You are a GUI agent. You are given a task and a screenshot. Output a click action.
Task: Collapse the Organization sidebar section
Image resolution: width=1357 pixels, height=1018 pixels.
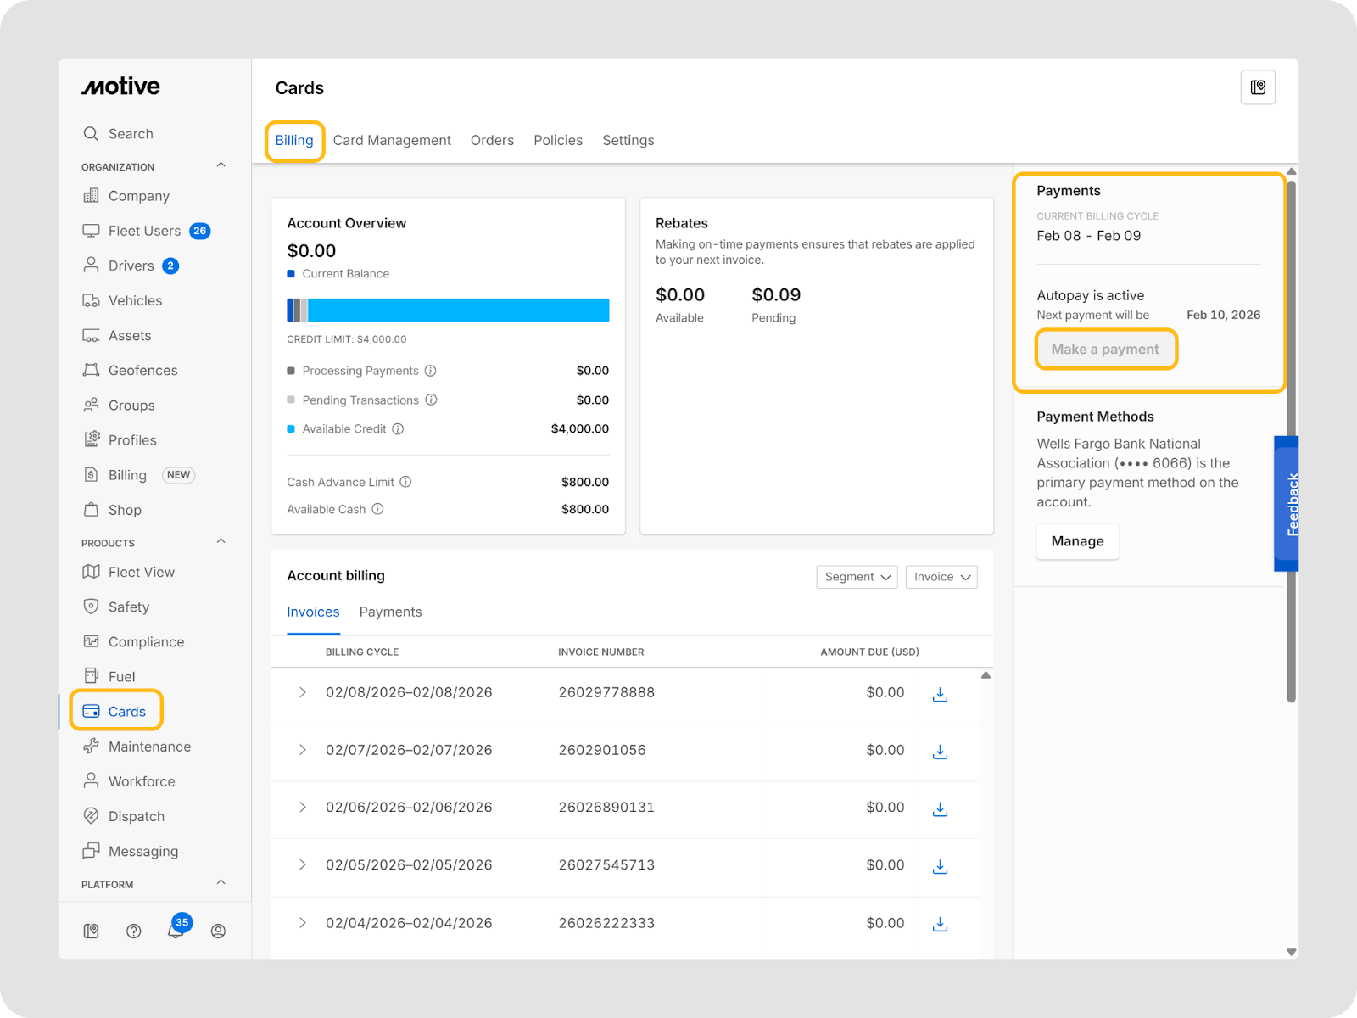point(221,165)
